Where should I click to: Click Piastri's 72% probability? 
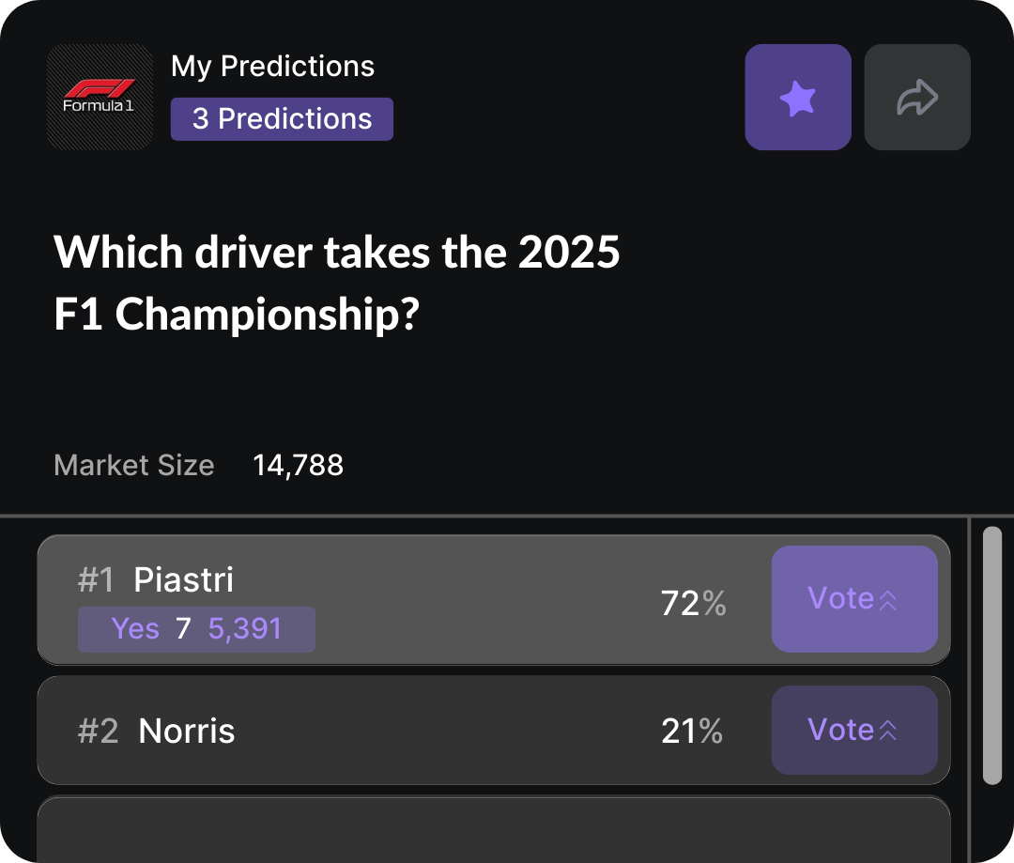[693, 604]
